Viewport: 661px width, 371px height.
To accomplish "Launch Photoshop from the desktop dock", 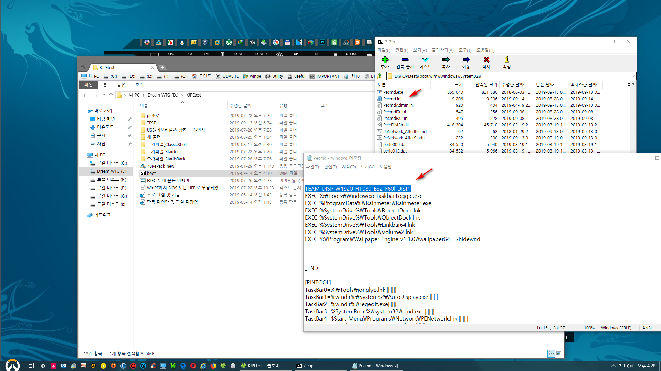I will click(x=323, y=42).
